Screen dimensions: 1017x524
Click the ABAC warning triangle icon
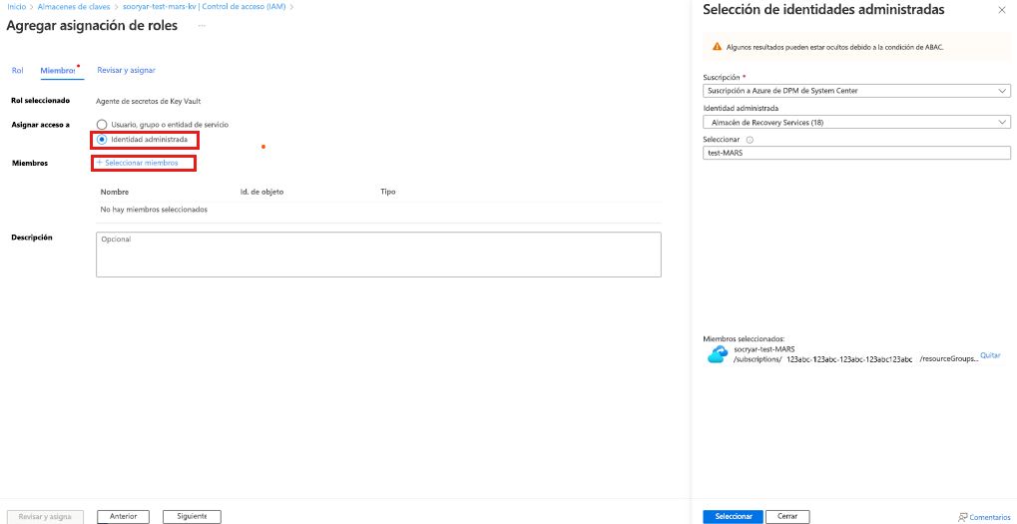click(717, 47)
